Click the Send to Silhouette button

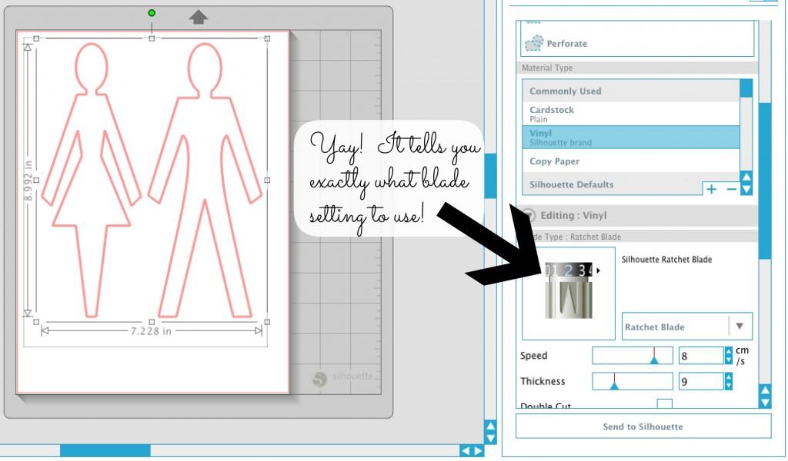[643, 426]
